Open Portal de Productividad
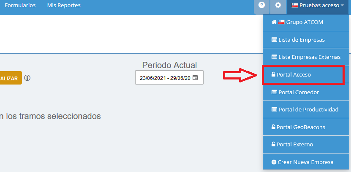351x172 pixels. click(x=306, y=110)
